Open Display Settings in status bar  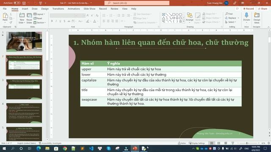196,143
